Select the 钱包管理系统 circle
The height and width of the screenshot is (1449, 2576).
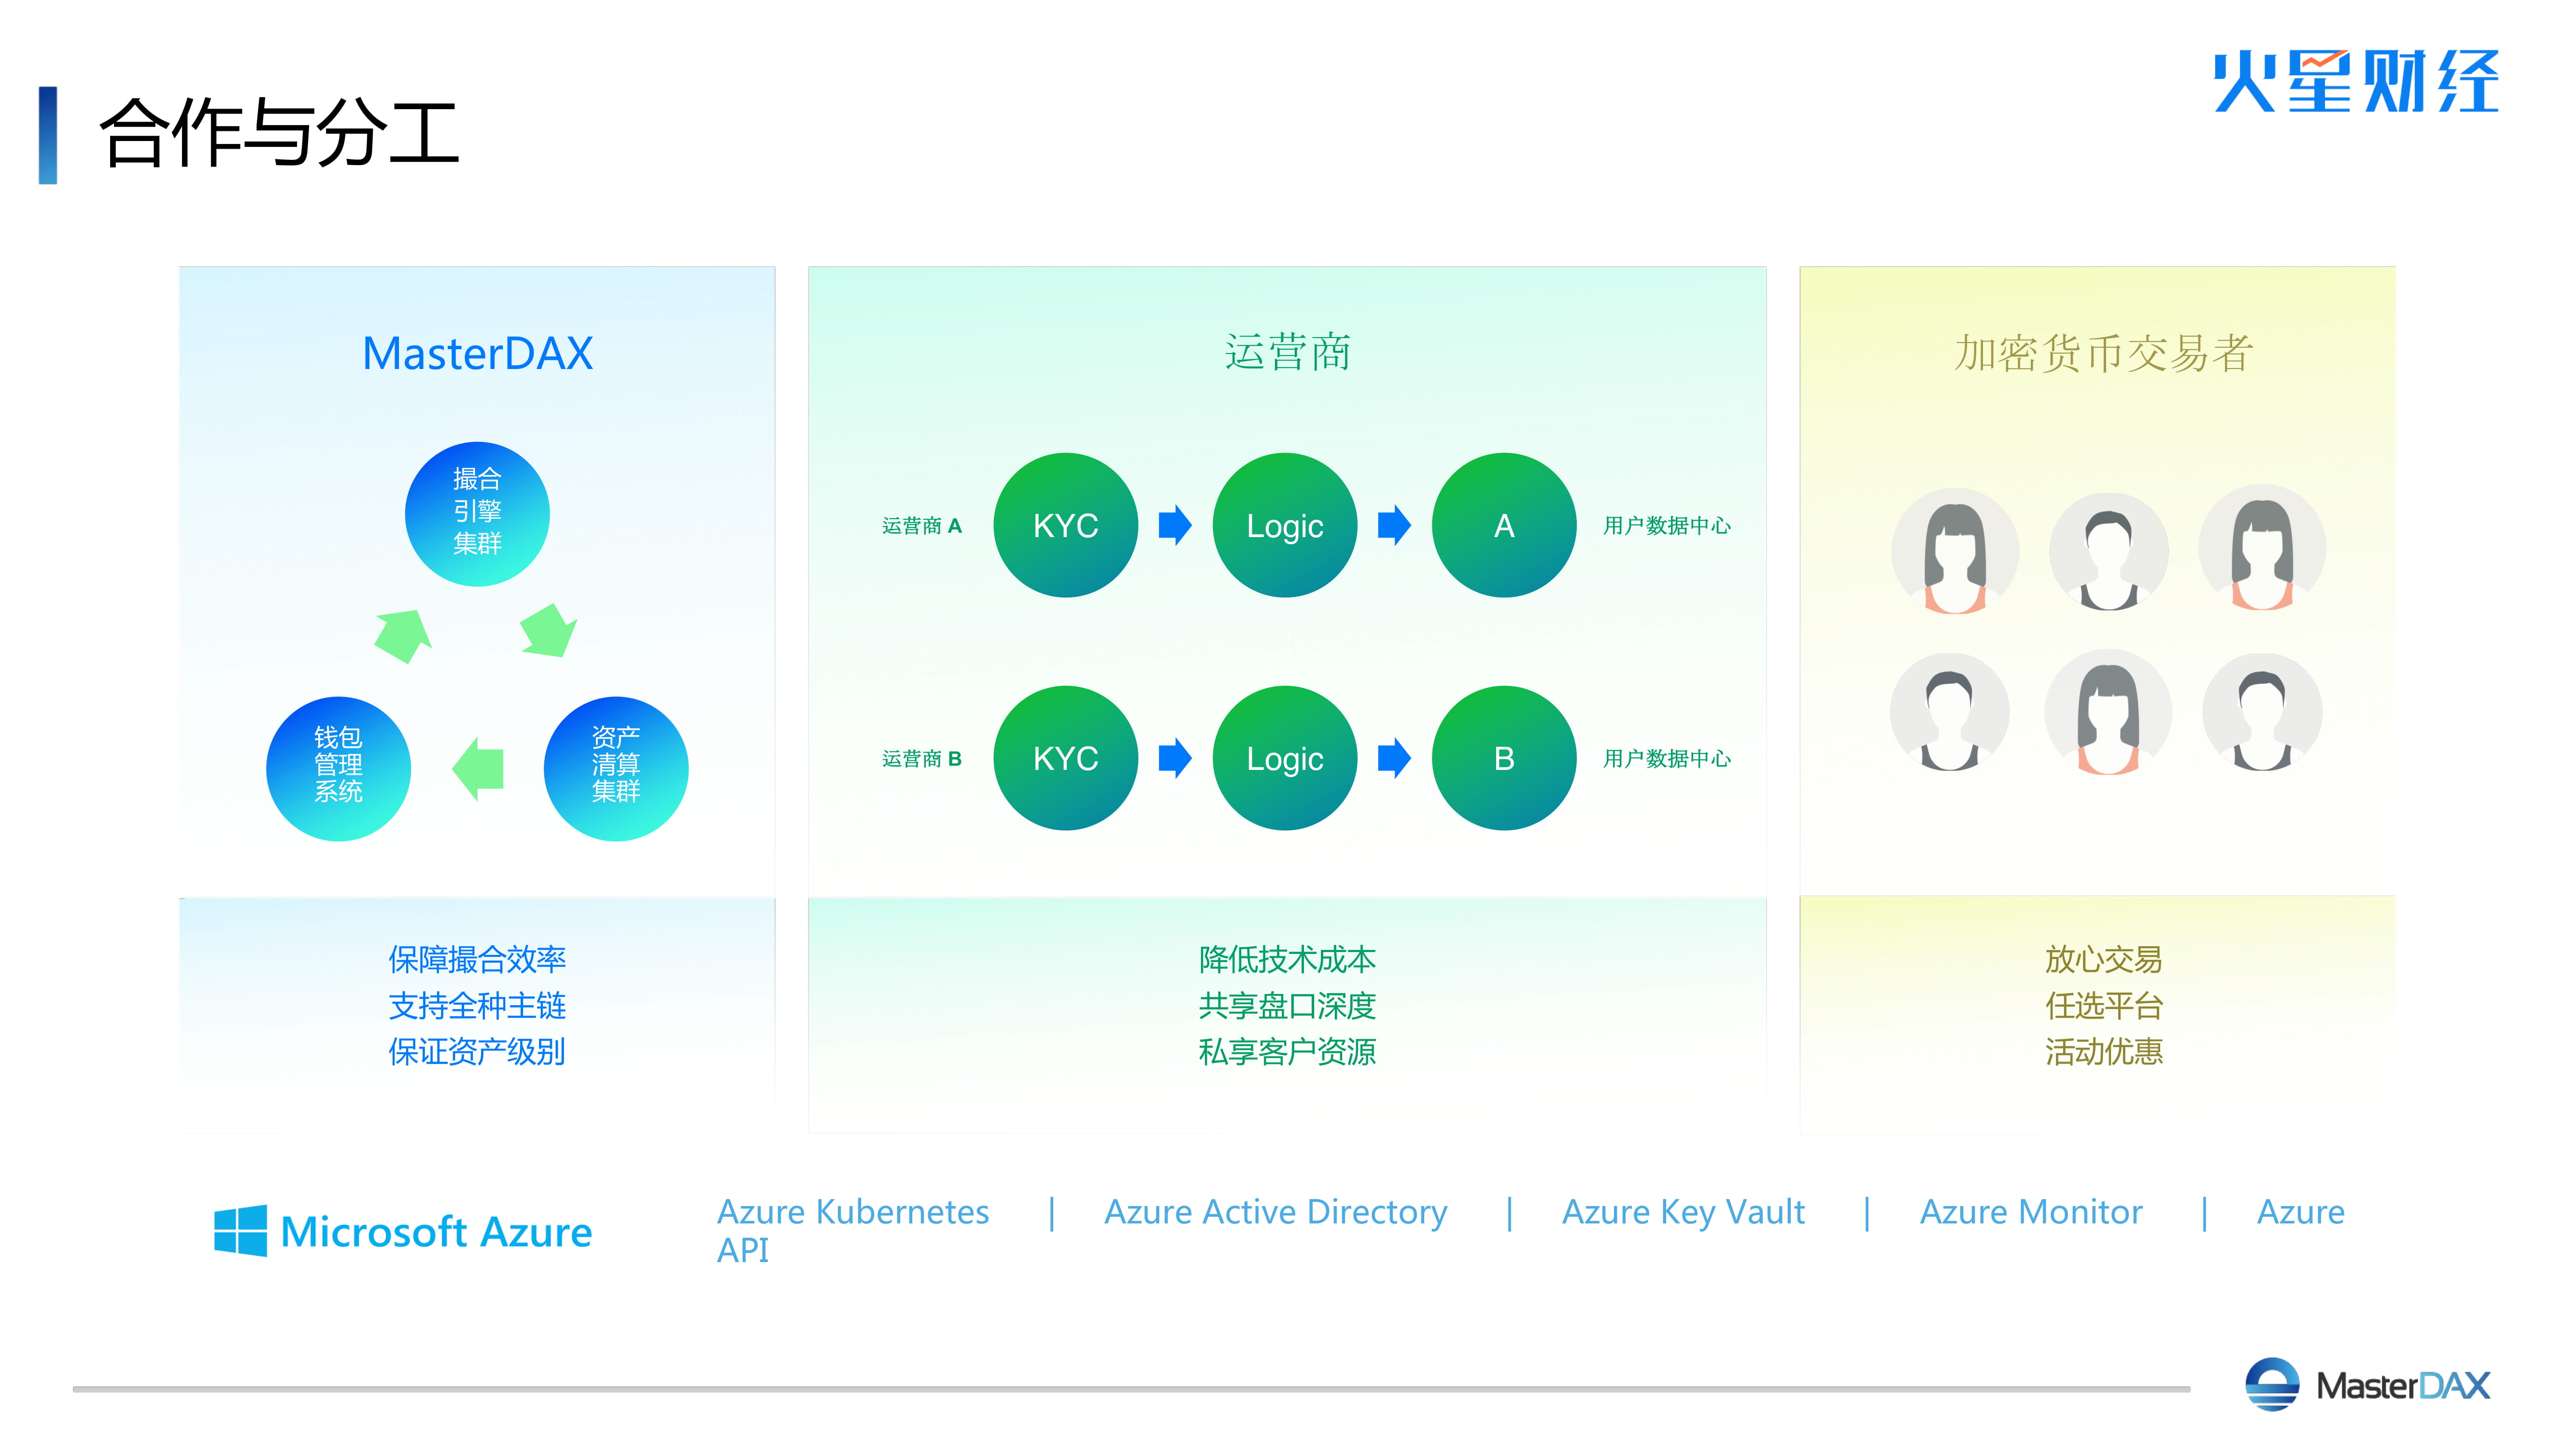338,768
